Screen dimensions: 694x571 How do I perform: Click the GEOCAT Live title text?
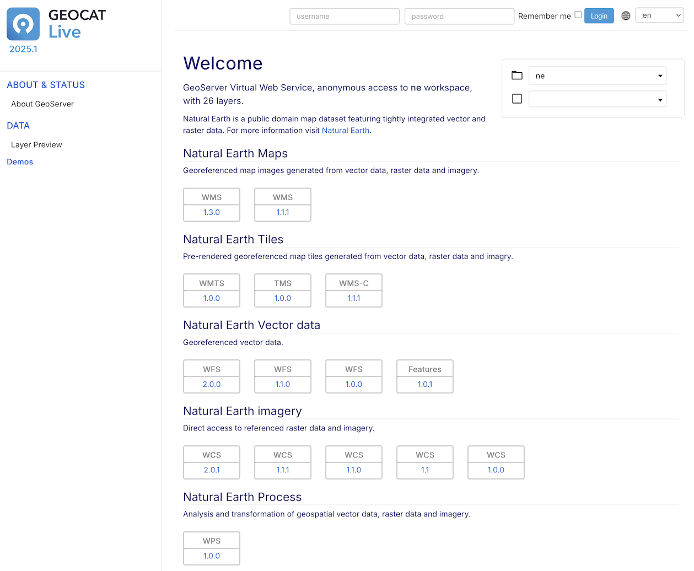click(x=77, y=24)
